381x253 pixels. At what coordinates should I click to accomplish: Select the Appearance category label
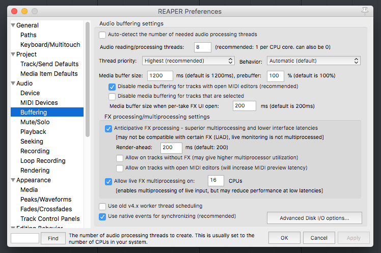tap(34, 180)
